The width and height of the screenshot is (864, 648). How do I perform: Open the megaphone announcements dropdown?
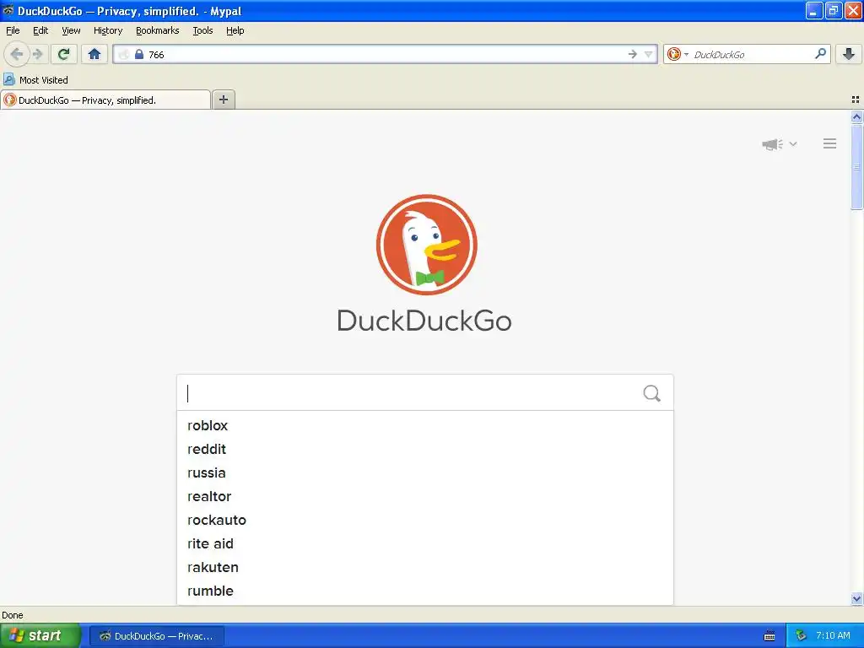click(x=779, y=144)
